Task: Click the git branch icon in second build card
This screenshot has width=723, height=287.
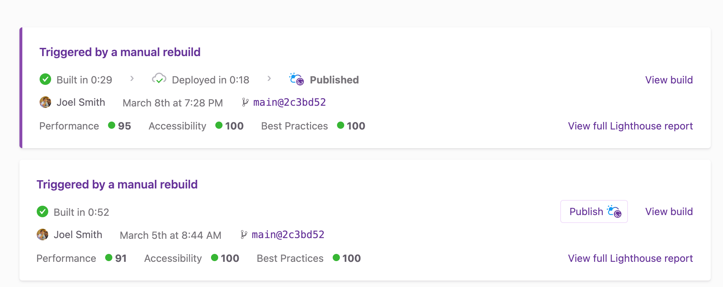Action: tap(244, 235)
